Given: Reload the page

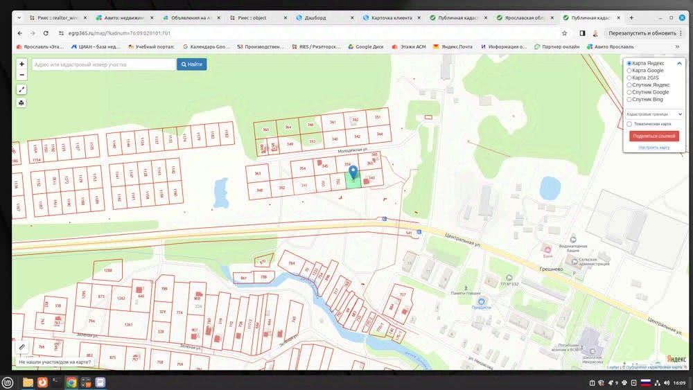Looking at the screenshot, I should click(46, 33).
